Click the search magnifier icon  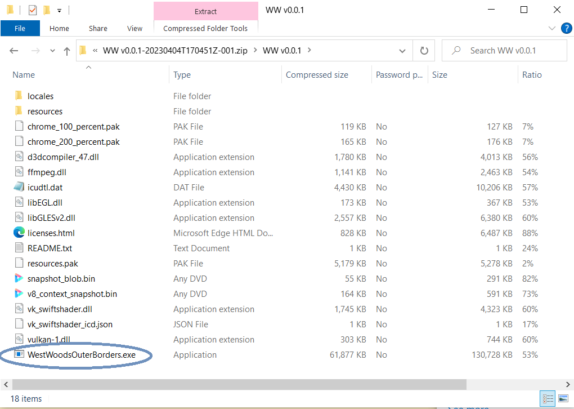456,50
